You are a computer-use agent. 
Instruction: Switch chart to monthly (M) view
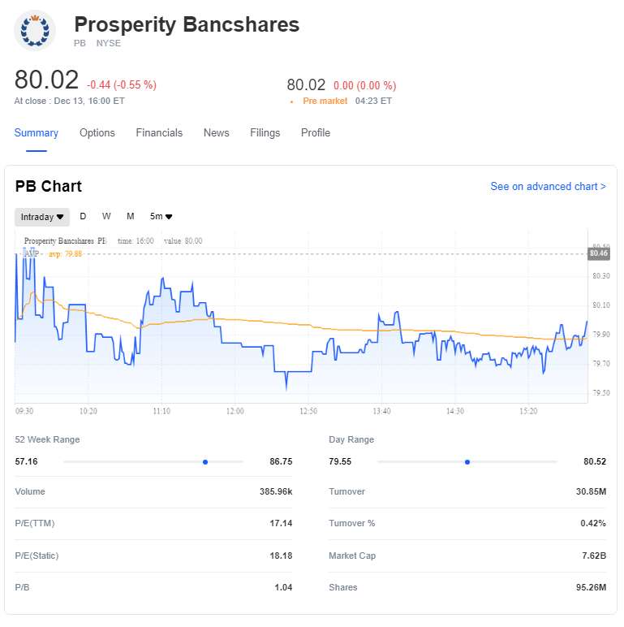[130, 216]
